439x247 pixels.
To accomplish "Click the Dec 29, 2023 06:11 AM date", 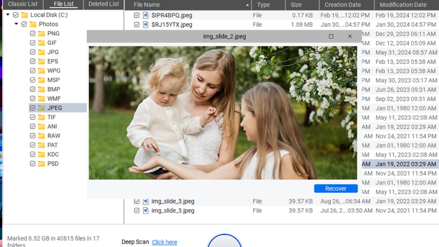I will tap(406, 34).
